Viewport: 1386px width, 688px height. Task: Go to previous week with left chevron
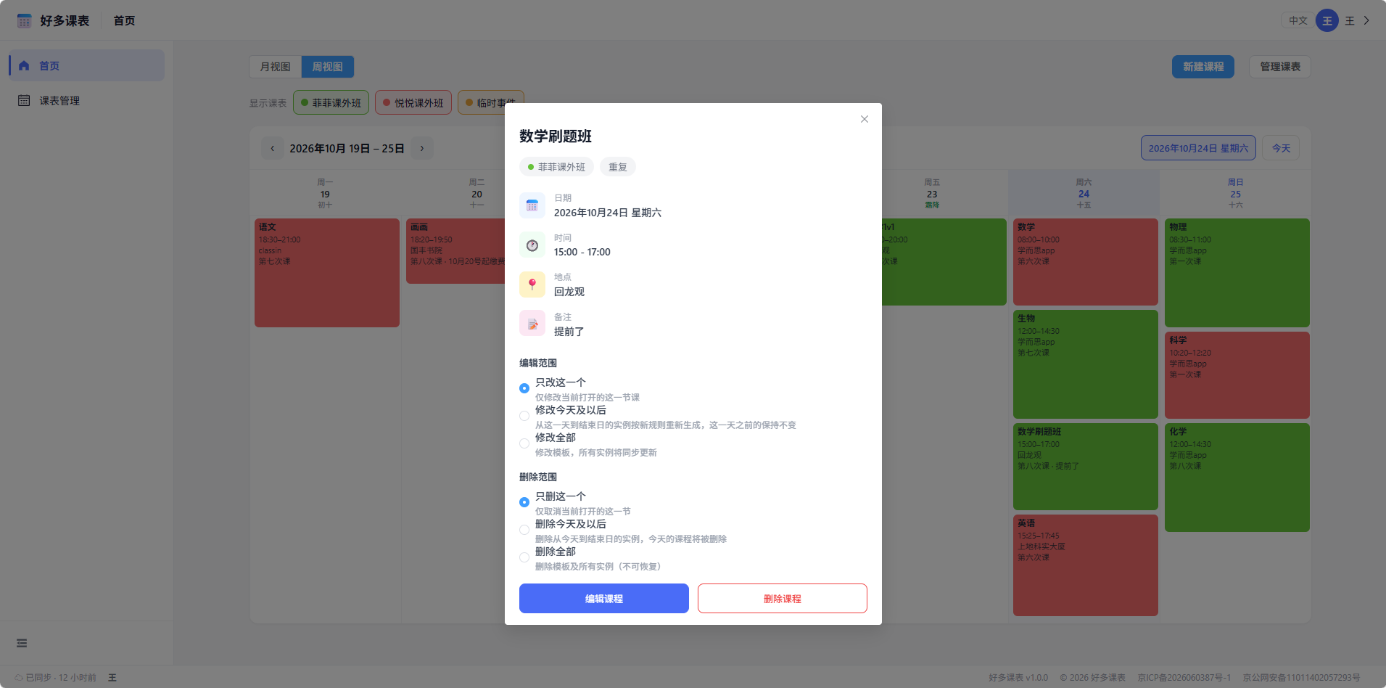point(273,148)
